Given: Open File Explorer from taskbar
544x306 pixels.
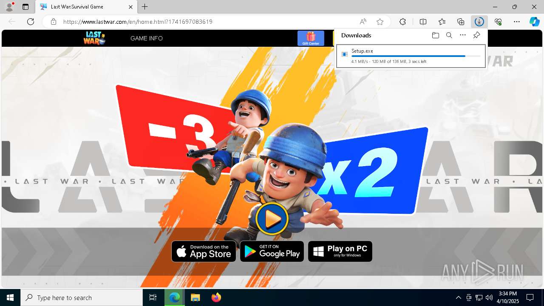Looking at the screenshot, I should pos(195,297).
